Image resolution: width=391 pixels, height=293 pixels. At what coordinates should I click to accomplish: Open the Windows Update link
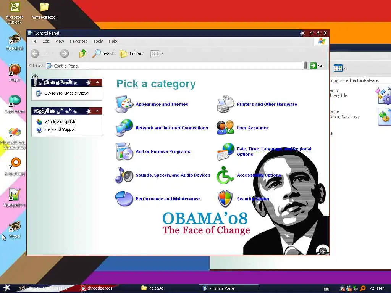tap(61, 122)
